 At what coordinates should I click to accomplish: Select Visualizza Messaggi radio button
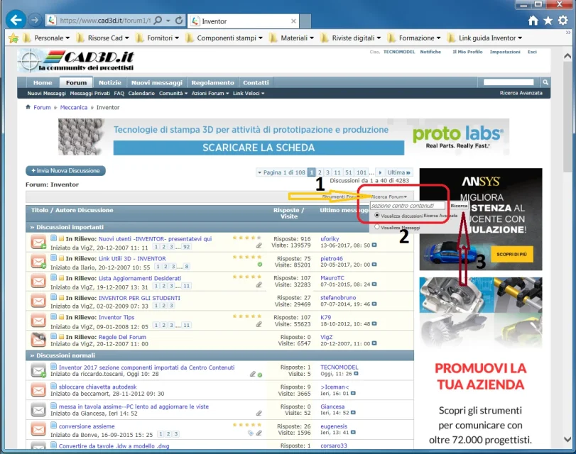[x=377, y=227]
